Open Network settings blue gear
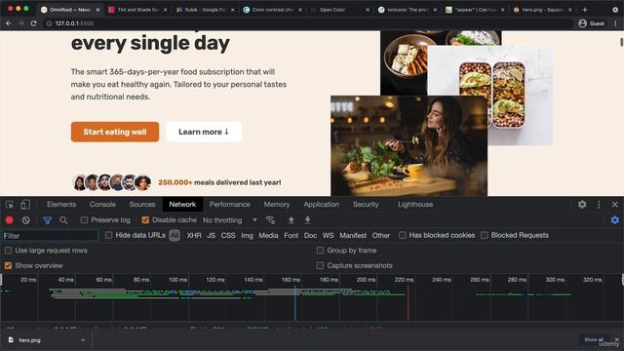 click(x=615, y=220)
